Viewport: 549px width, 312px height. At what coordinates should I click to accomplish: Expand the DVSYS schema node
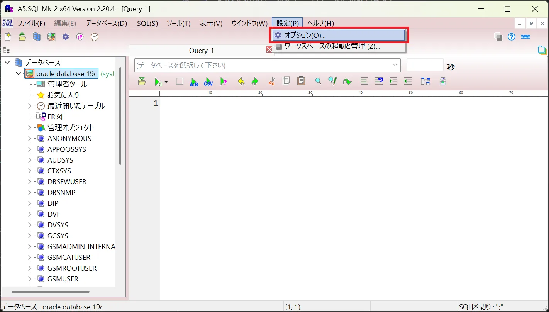(x=30, y=225)
